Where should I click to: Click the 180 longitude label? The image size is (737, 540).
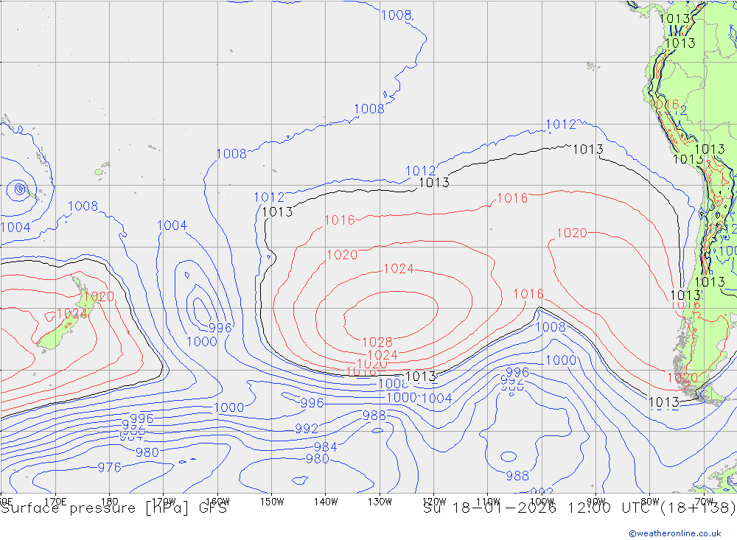click(110, 502)
